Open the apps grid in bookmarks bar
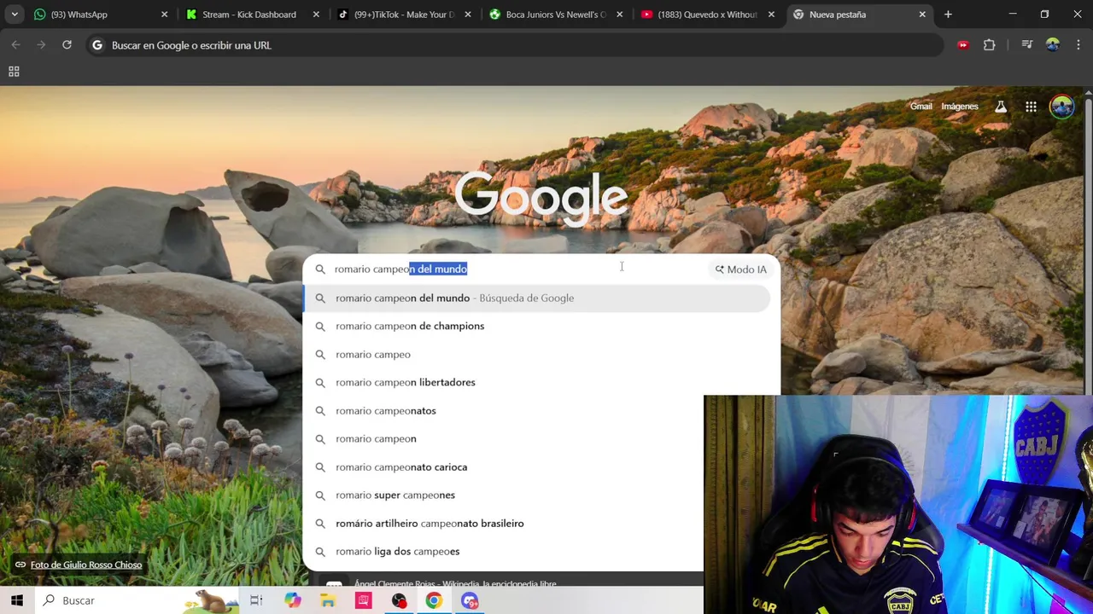The image size is (1093, 614). tap(14, 72)
